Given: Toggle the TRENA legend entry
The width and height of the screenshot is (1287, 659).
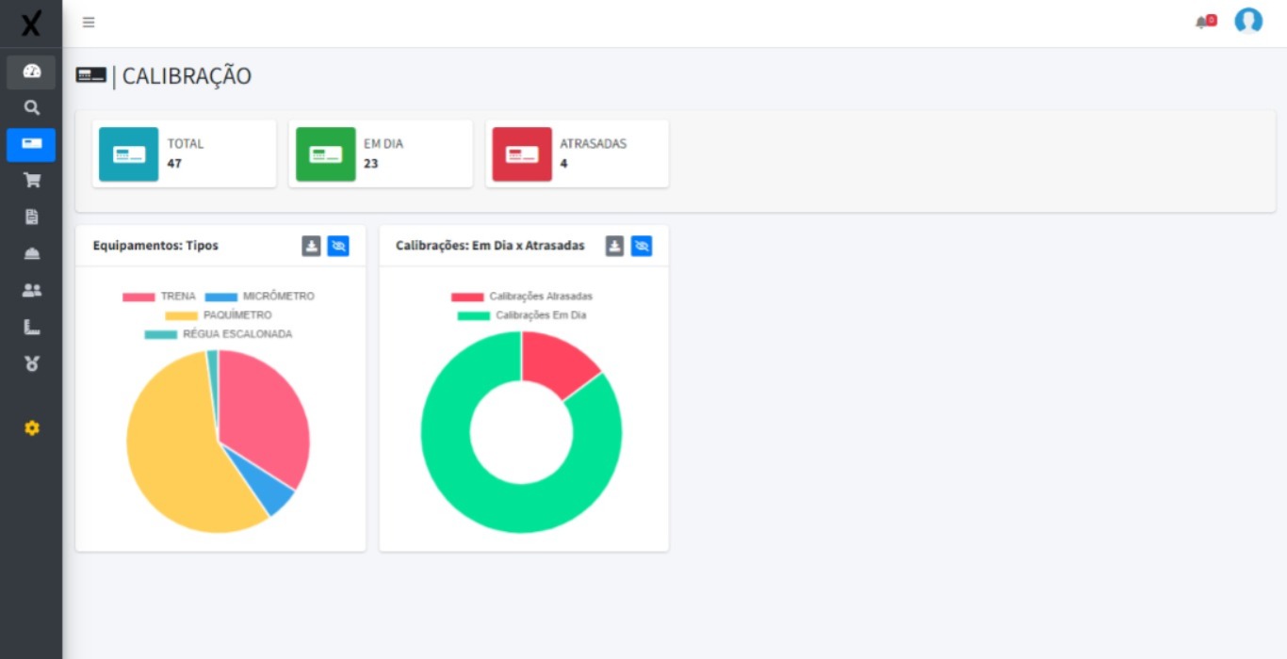Looking at the screenshot, I should [159, 297].
